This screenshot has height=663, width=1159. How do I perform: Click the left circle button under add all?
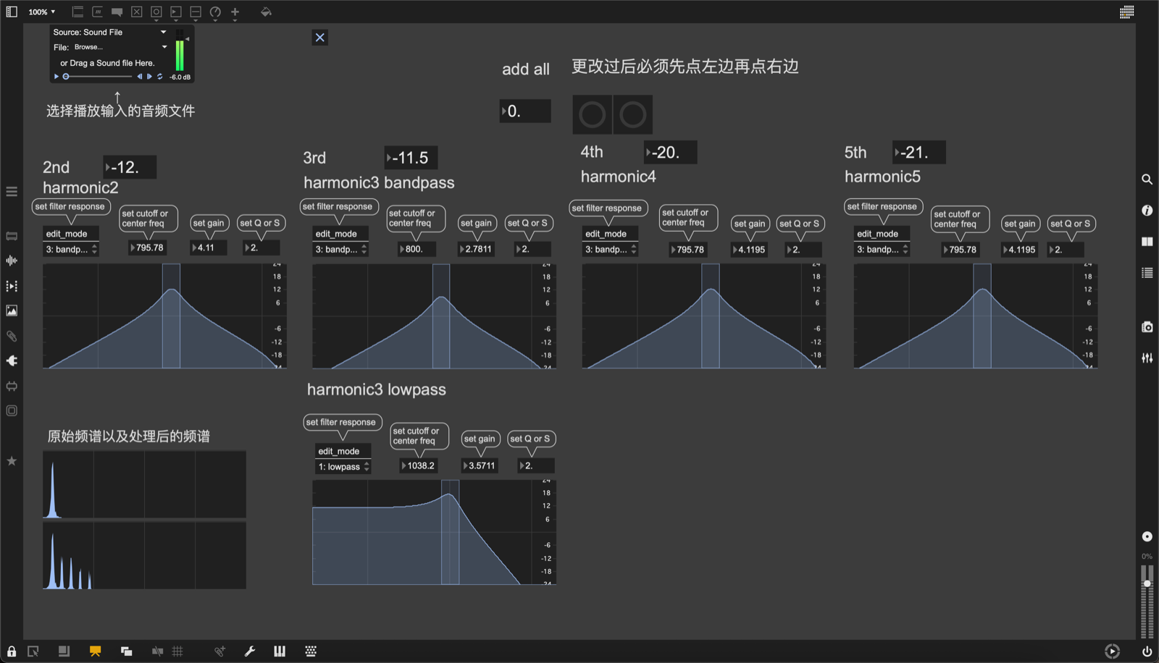(592, 114)
